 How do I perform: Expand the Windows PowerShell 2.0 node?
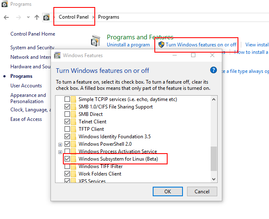(60, 144)
